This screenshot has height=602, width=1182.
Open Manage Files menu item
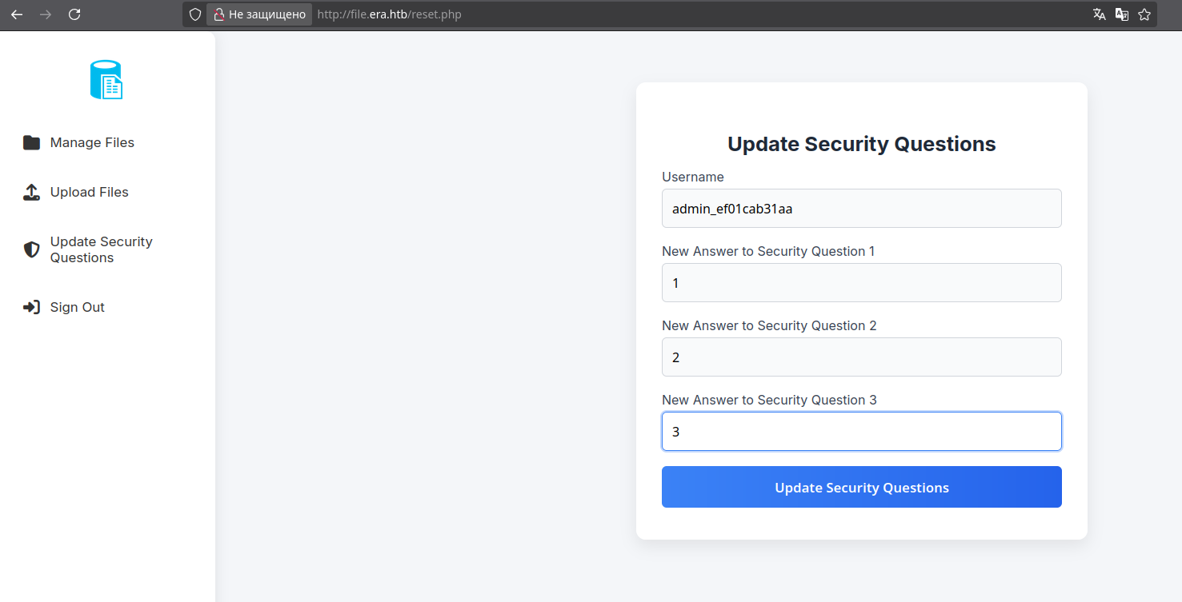[x=92, y=143]
